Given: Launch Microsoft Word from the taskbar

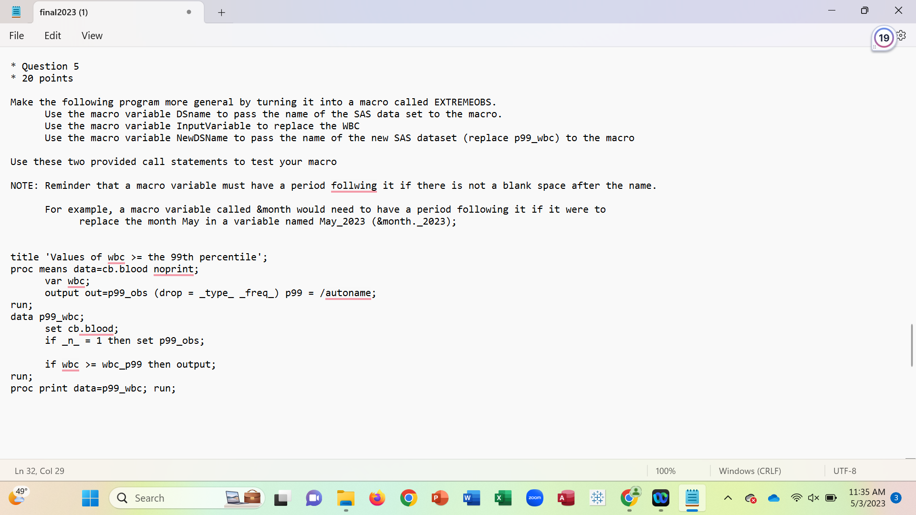Looking at the screenshot, I should (x=471, y=498).
